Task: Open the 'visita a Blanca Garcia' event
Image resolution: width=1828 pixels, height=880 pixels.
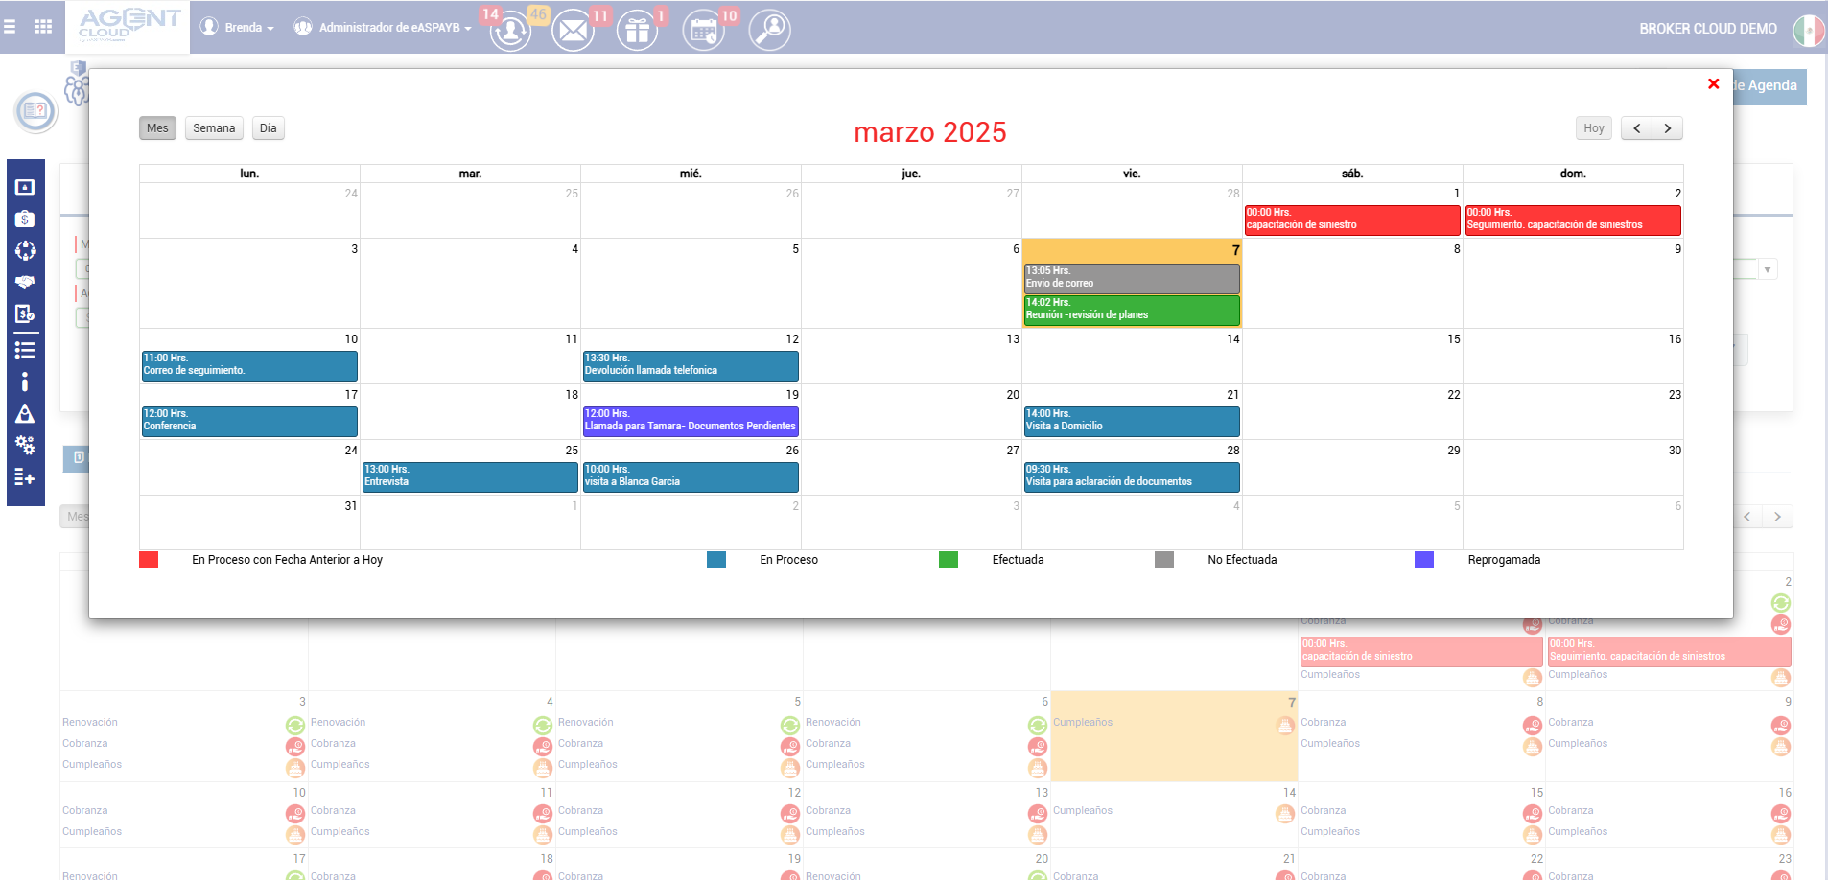Action: [x=691, y=476]
